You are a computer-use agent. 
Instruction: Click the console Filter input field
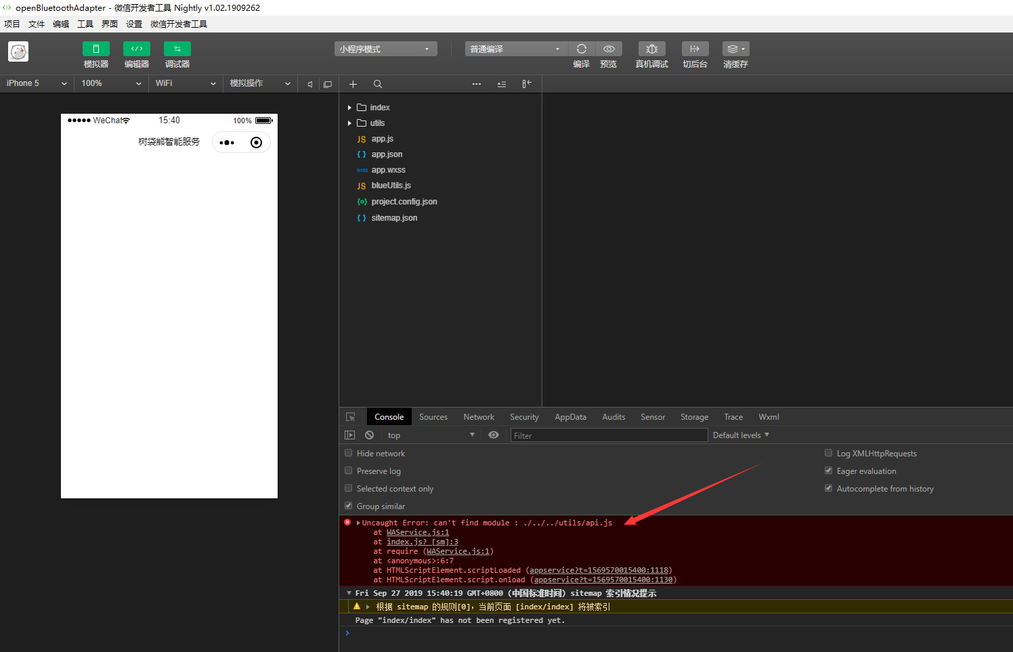(609, 435)
